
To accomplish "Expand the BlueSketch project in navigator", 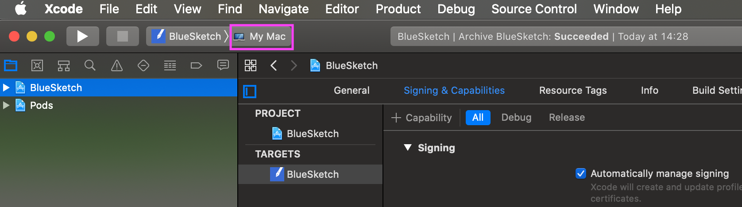I will [x=6, y=88].
